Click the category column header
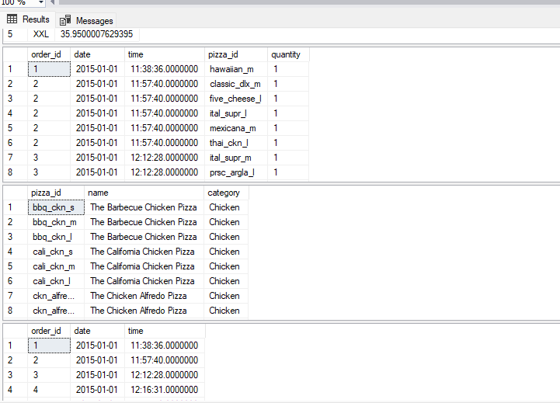 click(x=226, y=193)
